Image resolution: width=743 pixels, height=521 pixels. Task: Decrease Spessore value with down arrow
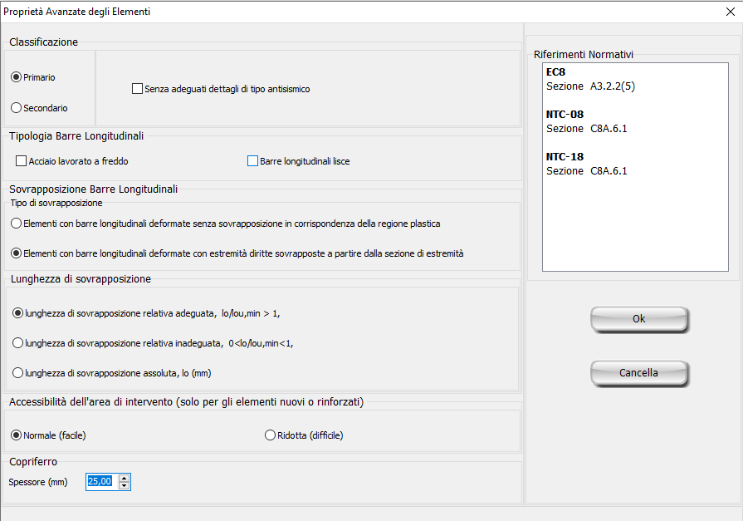(x=125, y=485)
